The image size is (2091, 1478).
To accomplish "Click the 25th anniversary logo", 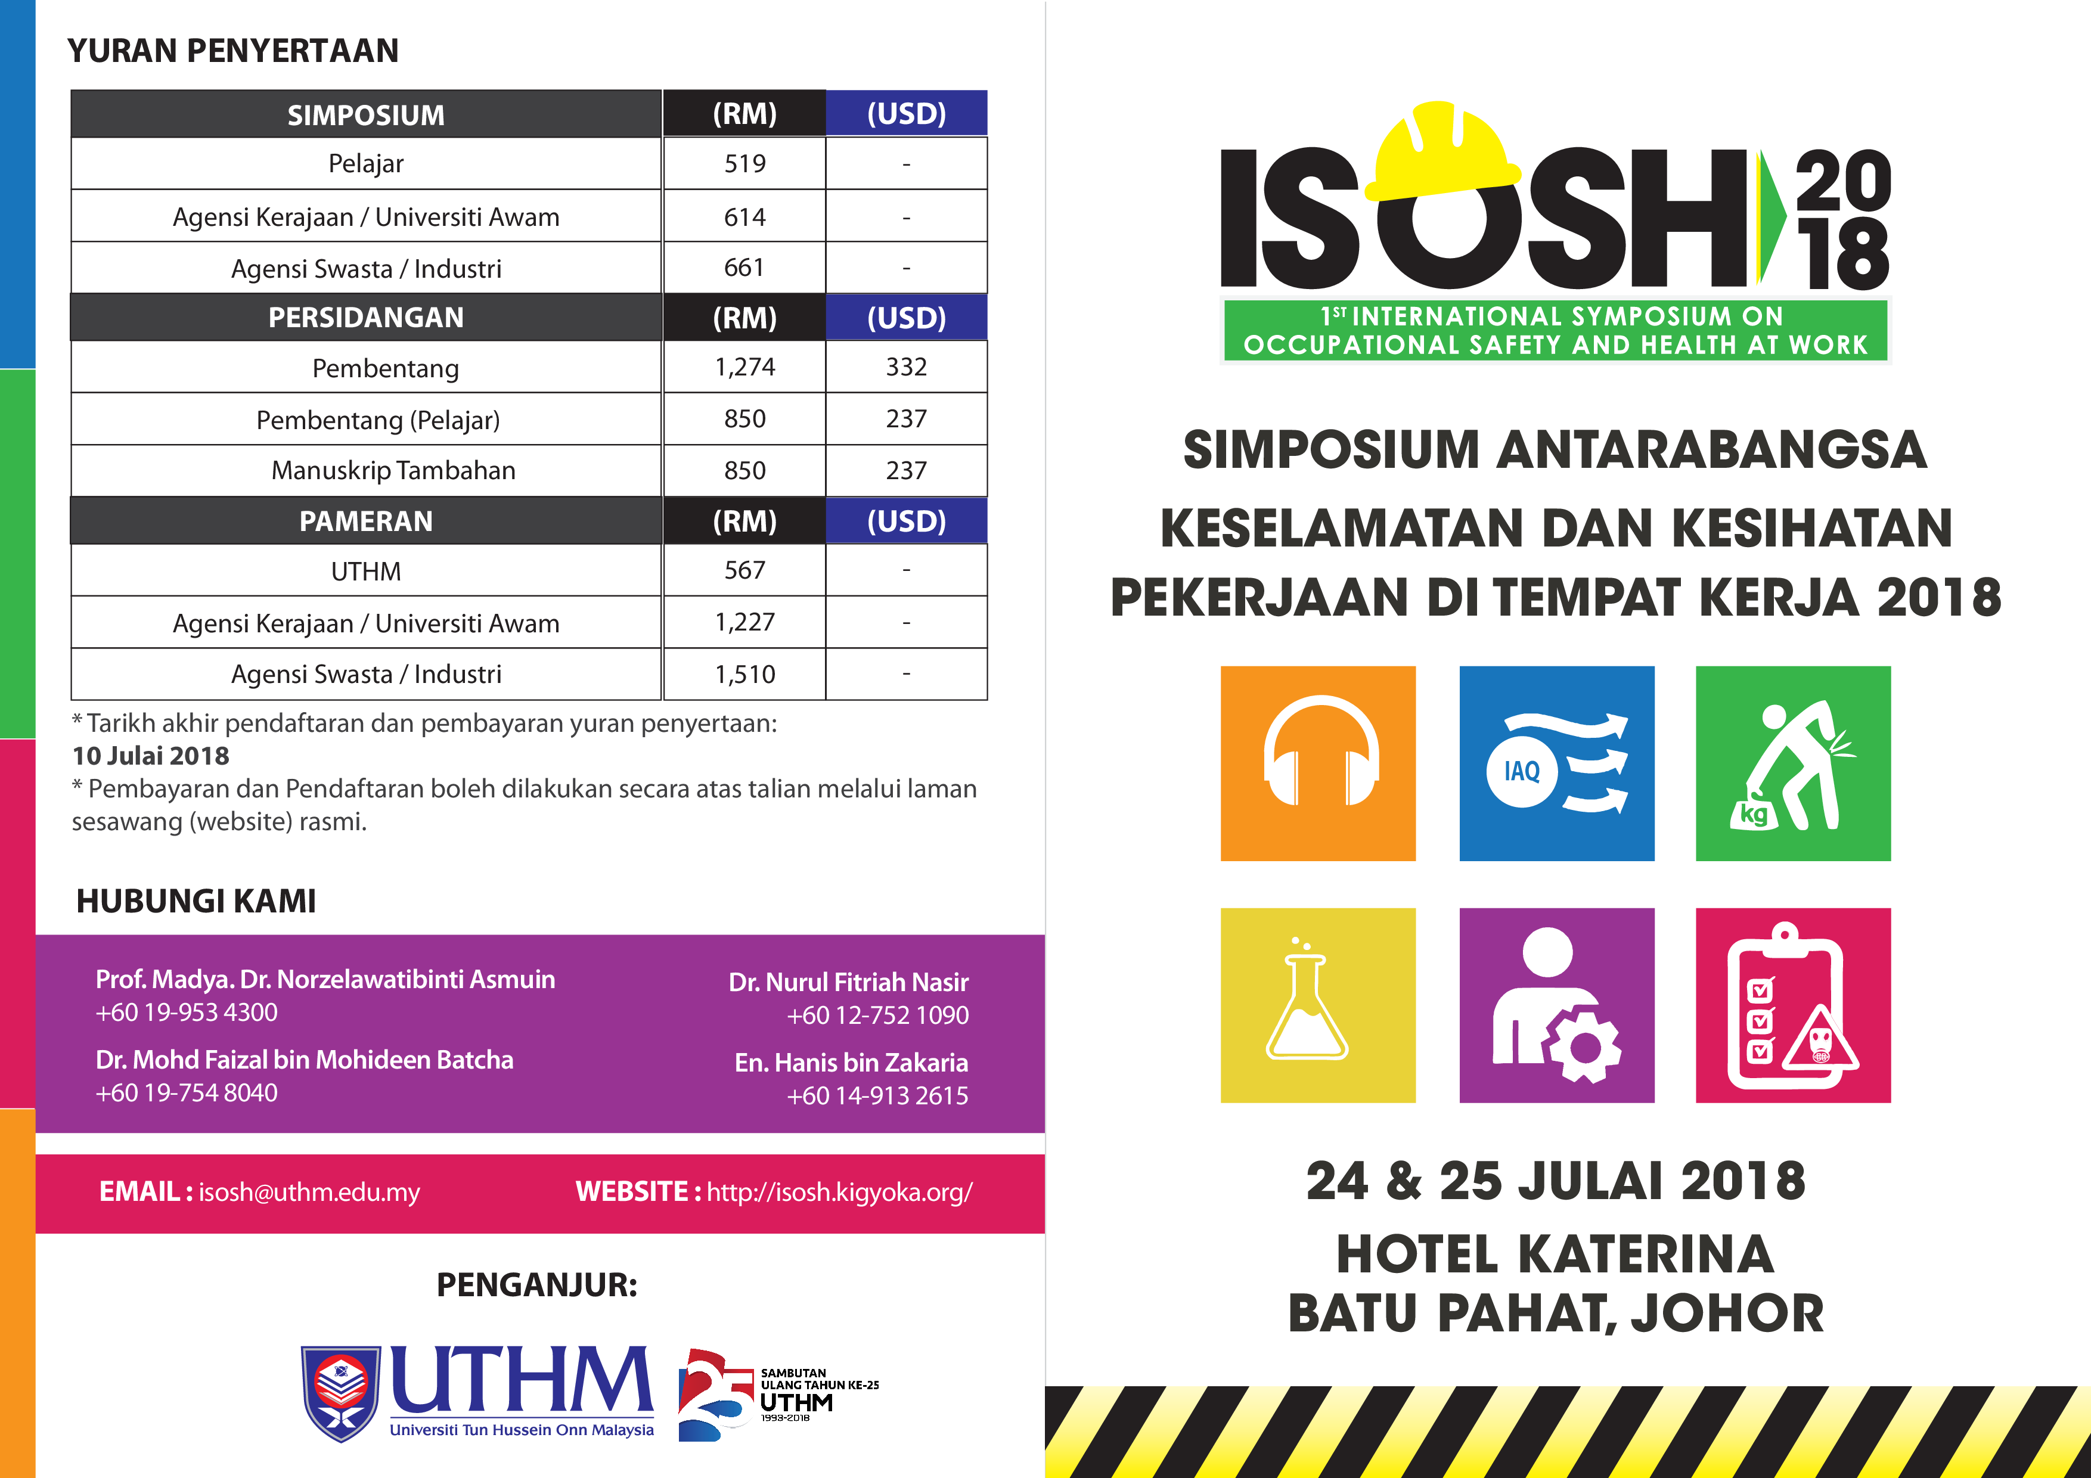I will [x=716, y=1395].
